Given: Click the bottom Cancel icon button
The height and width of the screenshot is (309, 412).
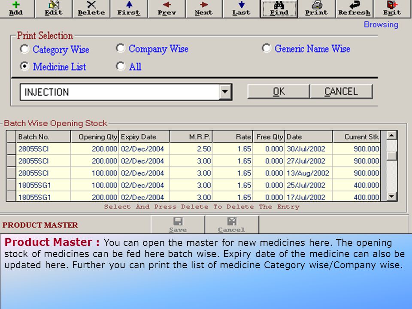Looking at the screenshot, I should tap(232, 224).
